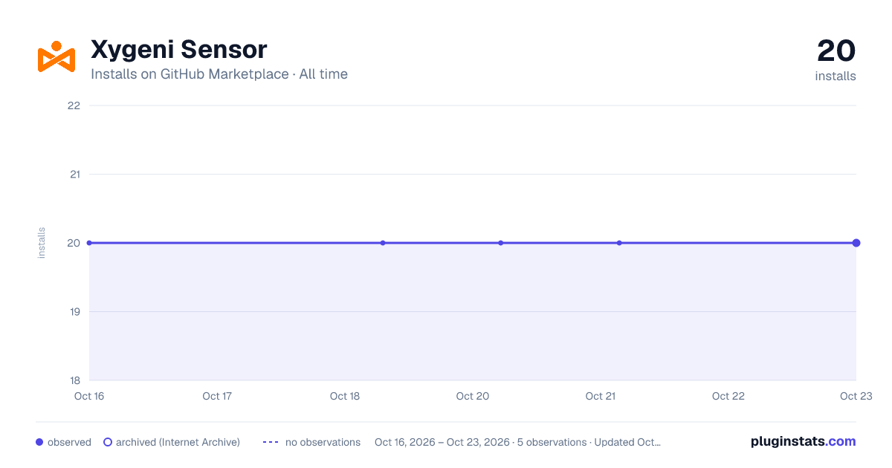Select the data point after Oct 21

pos(619,243)
